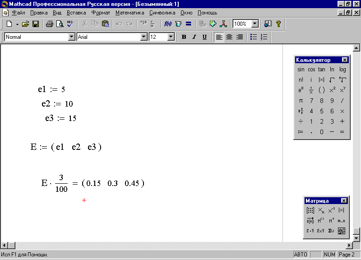This screenshot has height=260, width=361.
Task: Toggle bold formatting
Action: (184, 37)
